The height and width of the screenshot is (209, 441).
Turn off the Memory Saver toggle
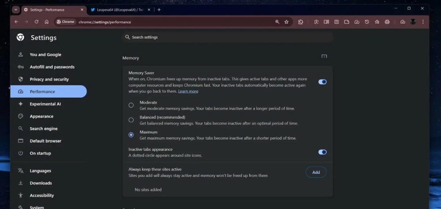tap(322, 82)
